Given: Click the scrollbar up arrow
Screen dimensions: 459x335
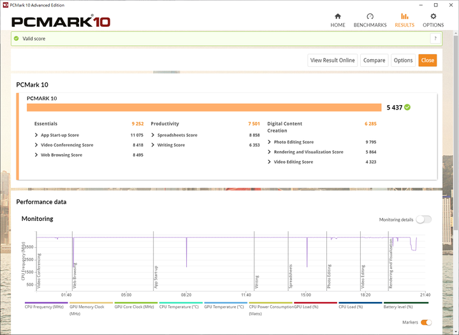Looking at the screenshot, I should pos(456,32).
